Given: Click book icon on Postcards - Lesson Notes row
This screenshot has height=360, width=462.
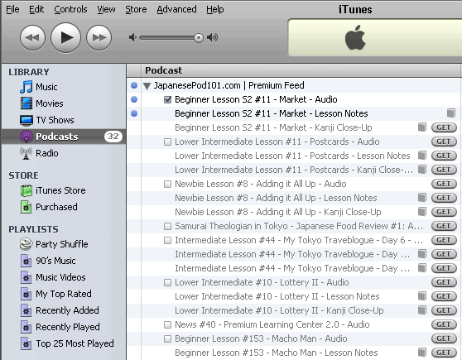Looking at the screenshot, I should (x=422, y=156).
